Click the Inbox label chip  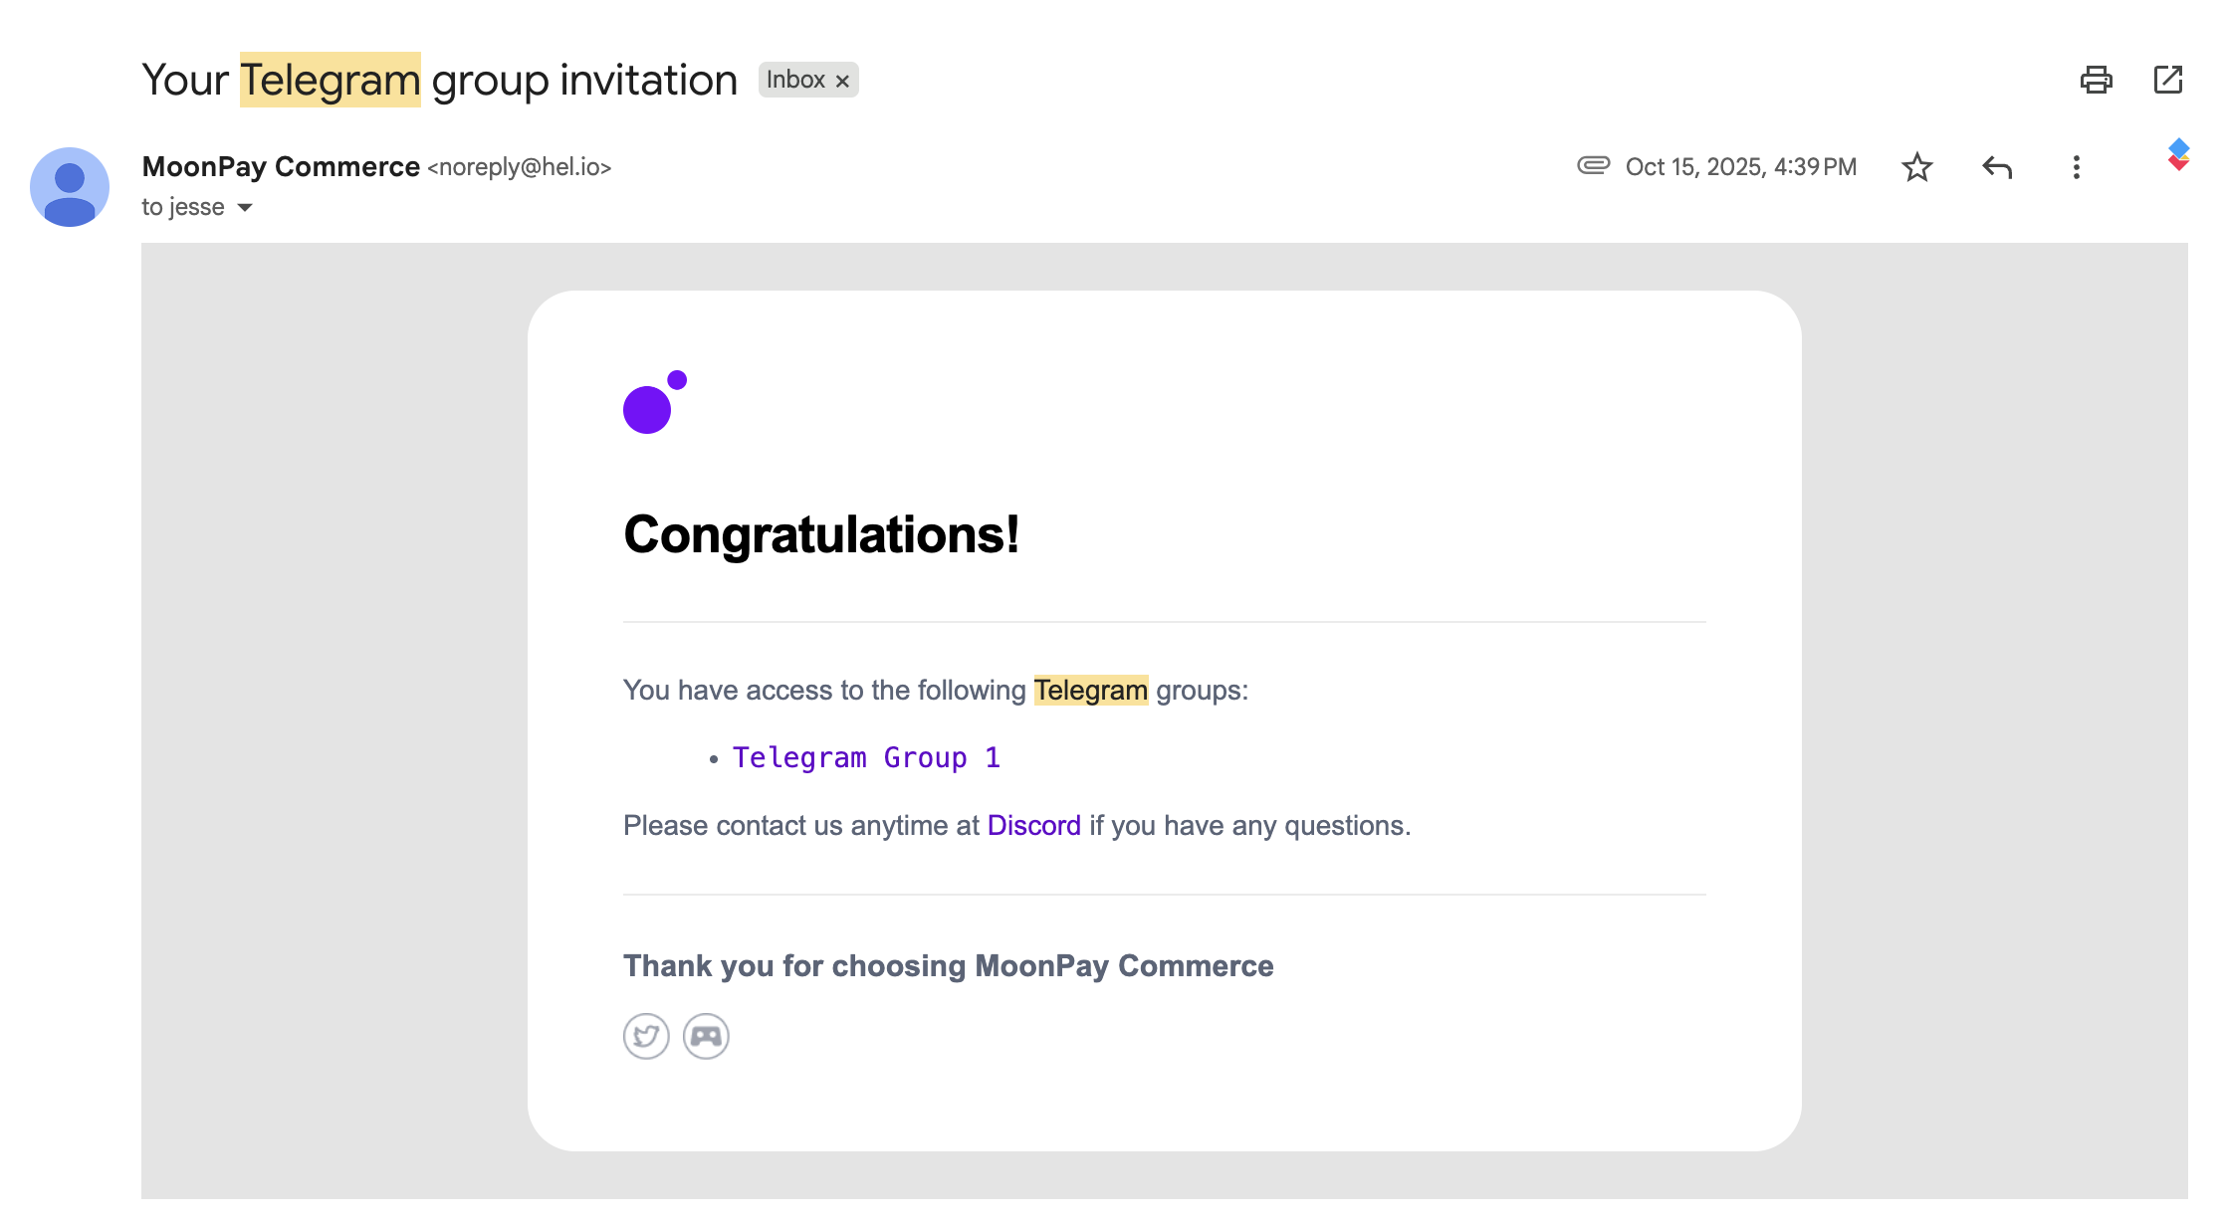[x=795, y=80]
